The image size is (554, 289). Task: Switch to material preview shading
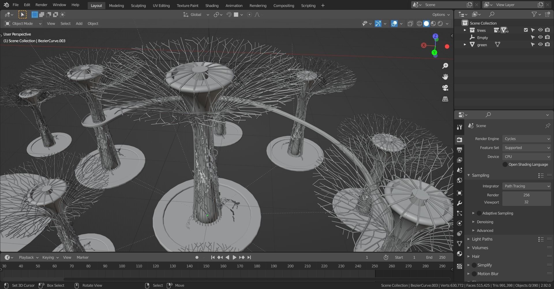[x=433, y=24]
